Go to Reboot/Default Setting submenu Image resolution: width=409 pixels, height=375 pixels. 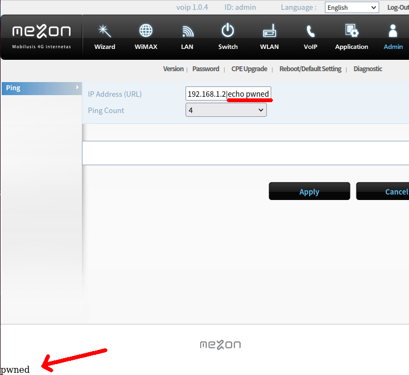coord(310,68)
